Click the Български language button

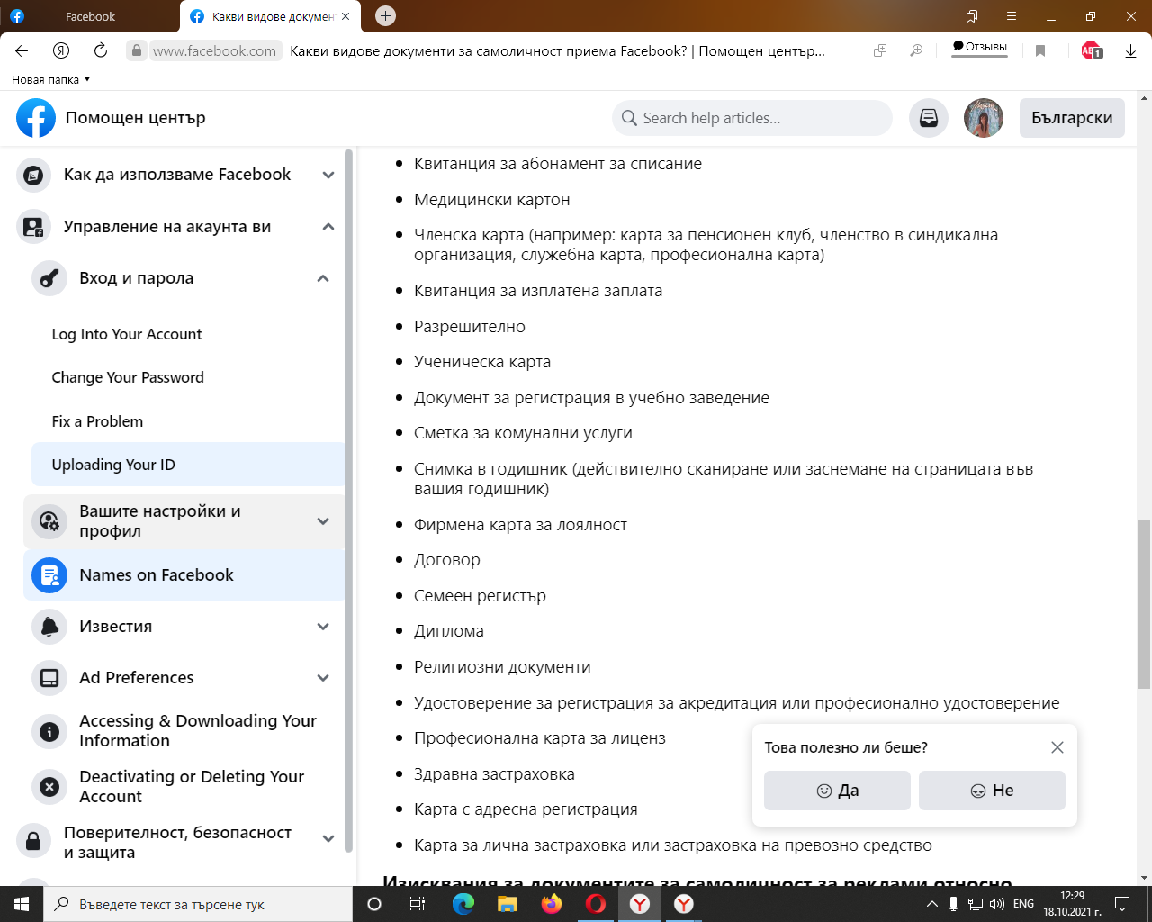[1072, 118]
